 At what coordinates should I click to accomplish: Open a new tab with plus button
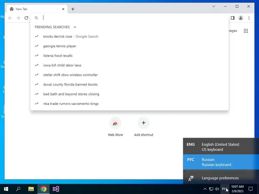point(73,9)
